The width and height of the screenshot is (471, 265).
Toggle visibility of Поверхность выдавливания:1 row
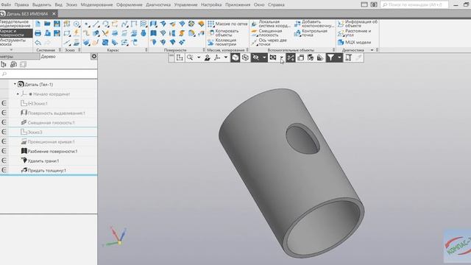tap(4, 113)
